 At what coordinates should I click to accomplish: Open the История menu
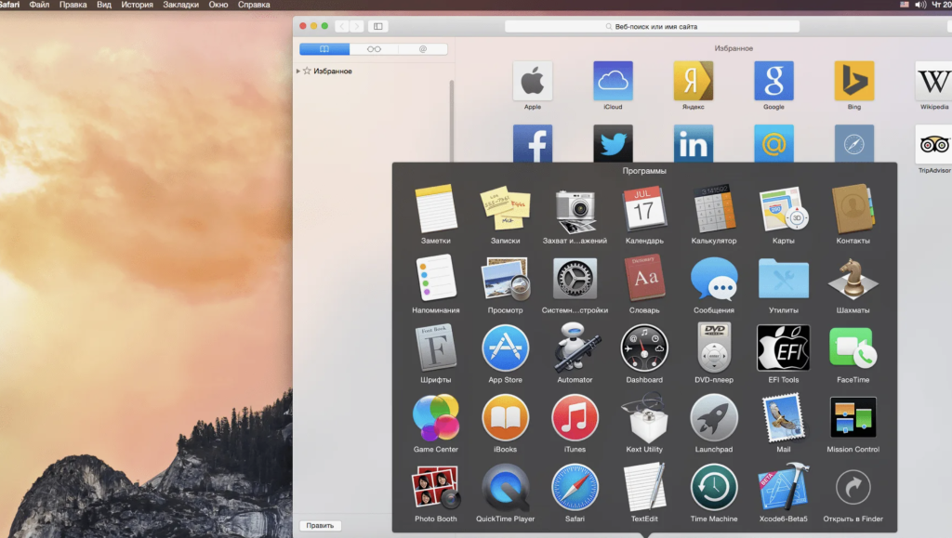[x=137, y=5]
